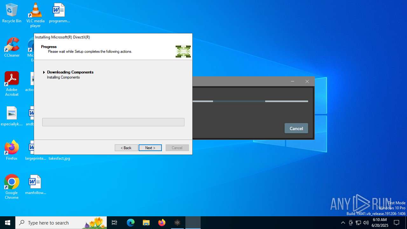This screenshot has height=229, width=407.
Task: Open the network tray icon
Action: coord(358,223)
